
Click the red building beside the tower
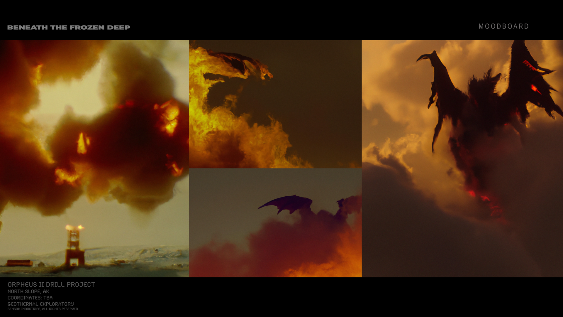(x=19, y=263)
